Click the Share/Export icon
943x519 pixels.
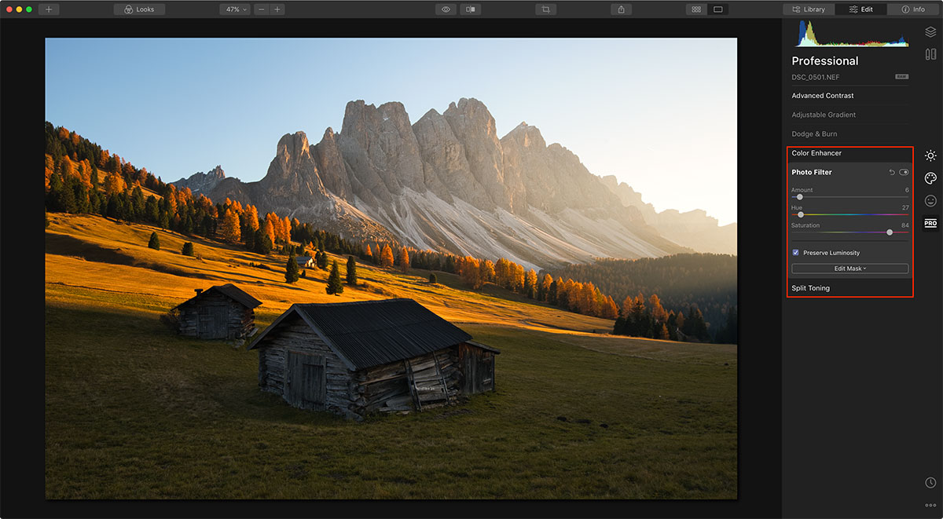point(621,9)
